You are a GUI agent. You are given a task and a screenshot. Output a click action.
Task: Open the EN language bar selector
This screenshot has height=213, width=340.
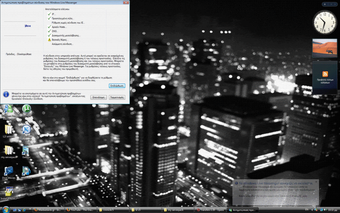307,210
